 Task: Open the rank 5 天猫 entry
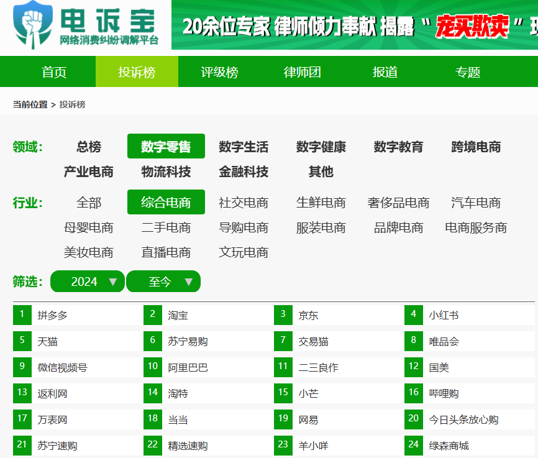tap(78, 341)
